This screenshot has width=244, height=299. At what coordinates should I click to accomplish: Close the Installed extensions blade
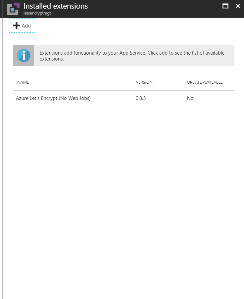point(238,6)
